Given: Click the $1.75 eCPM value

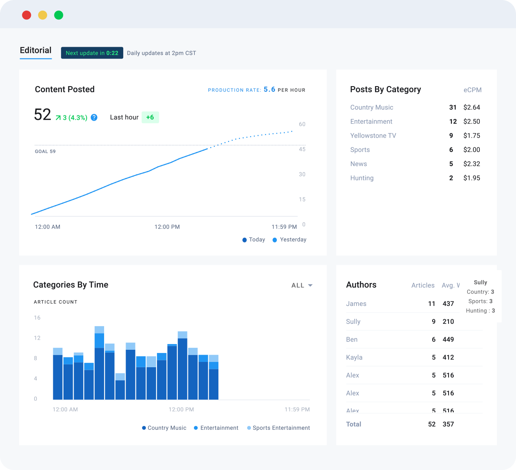Looking at the screenshot, I should click(x=472, y=136).
